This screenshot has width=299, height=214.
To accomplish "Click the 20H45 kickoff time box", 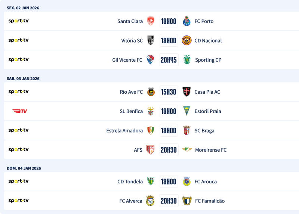I will (169, 60).
